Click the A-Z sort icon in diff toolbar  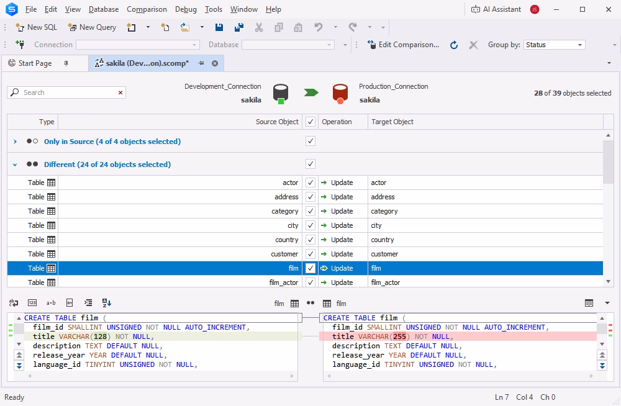[x=107, y=303]
